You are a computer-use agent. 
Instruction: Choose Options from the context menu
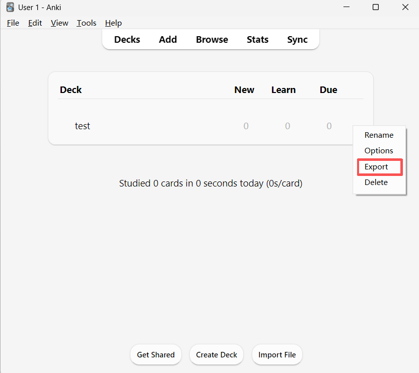point(379,151)
